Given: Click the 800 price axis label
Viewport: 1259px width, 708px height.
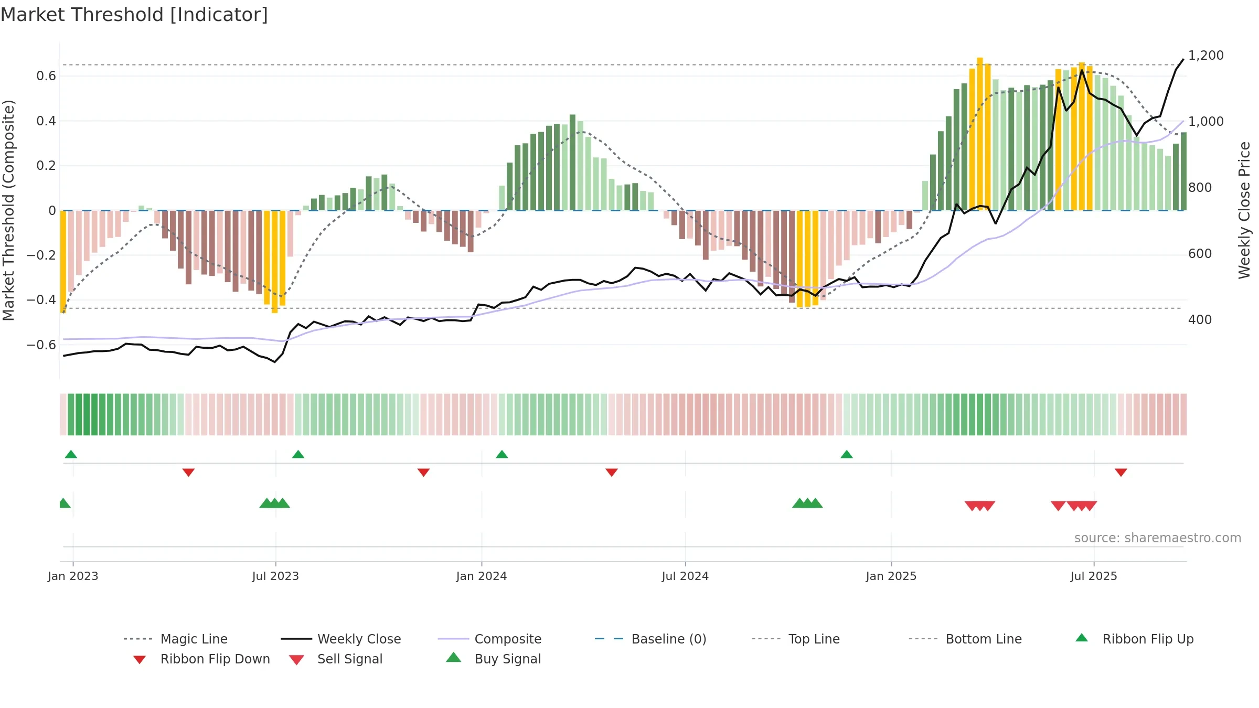Looking at the screenshot, I should point(1200,188).
